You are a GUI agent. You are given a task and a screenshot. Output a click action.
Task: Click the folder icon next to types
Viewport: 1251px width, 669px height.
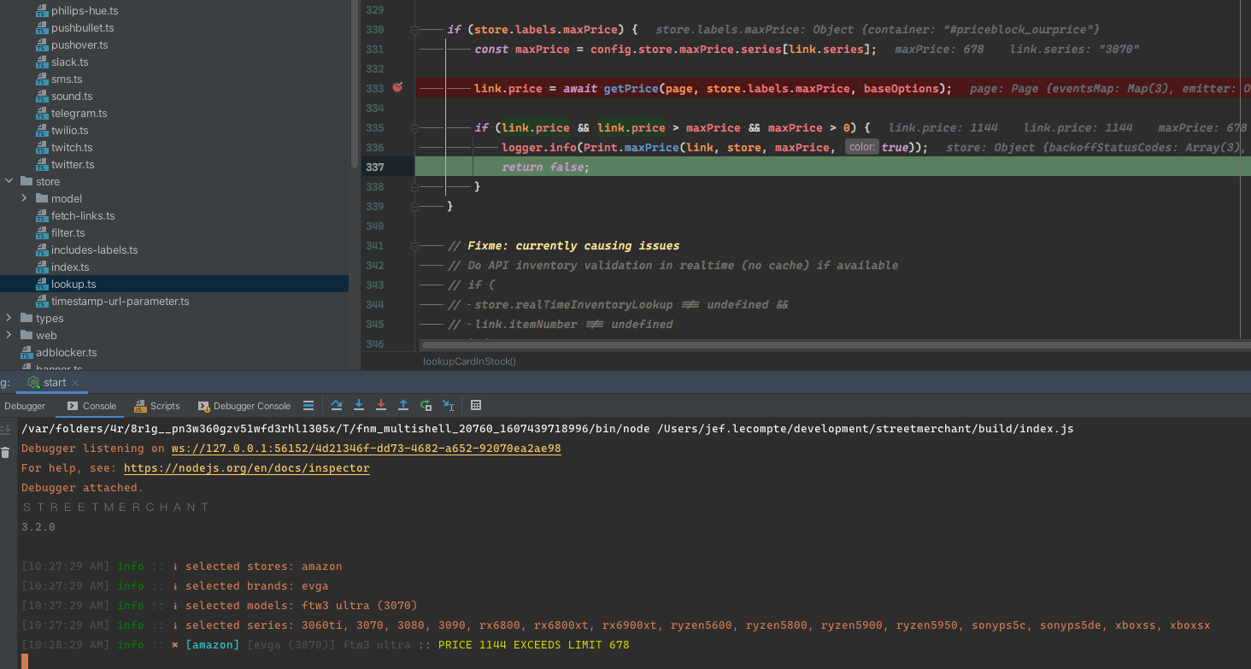pos(26,318)
